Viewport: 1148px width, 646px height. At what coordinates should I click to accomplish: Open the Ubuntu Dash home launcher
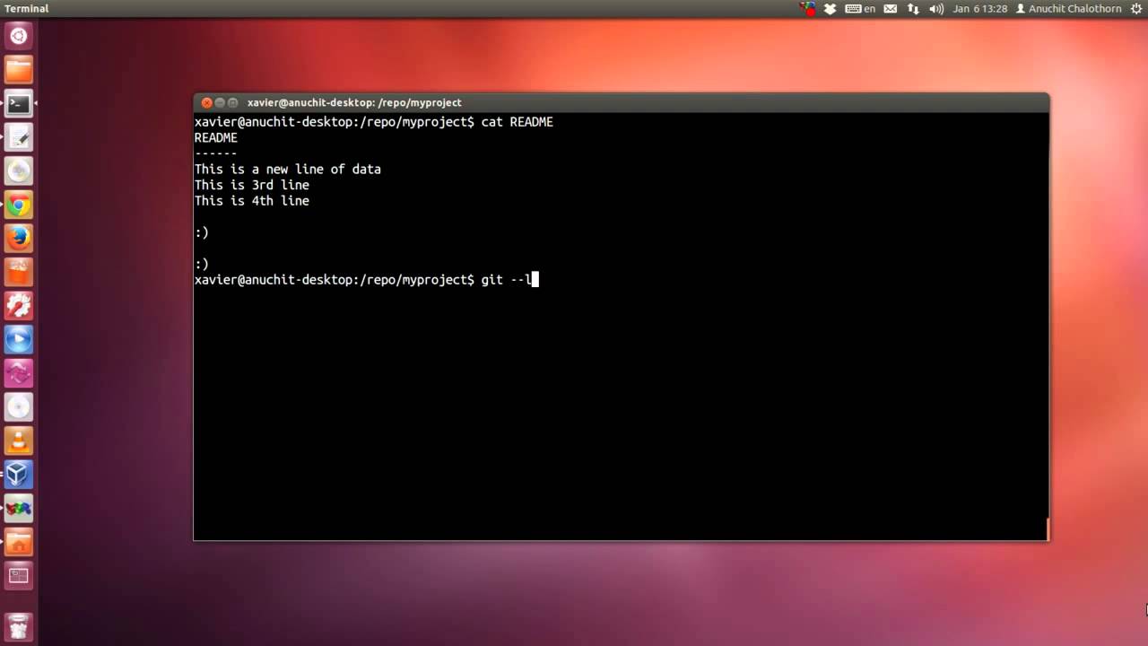point(19,37)
